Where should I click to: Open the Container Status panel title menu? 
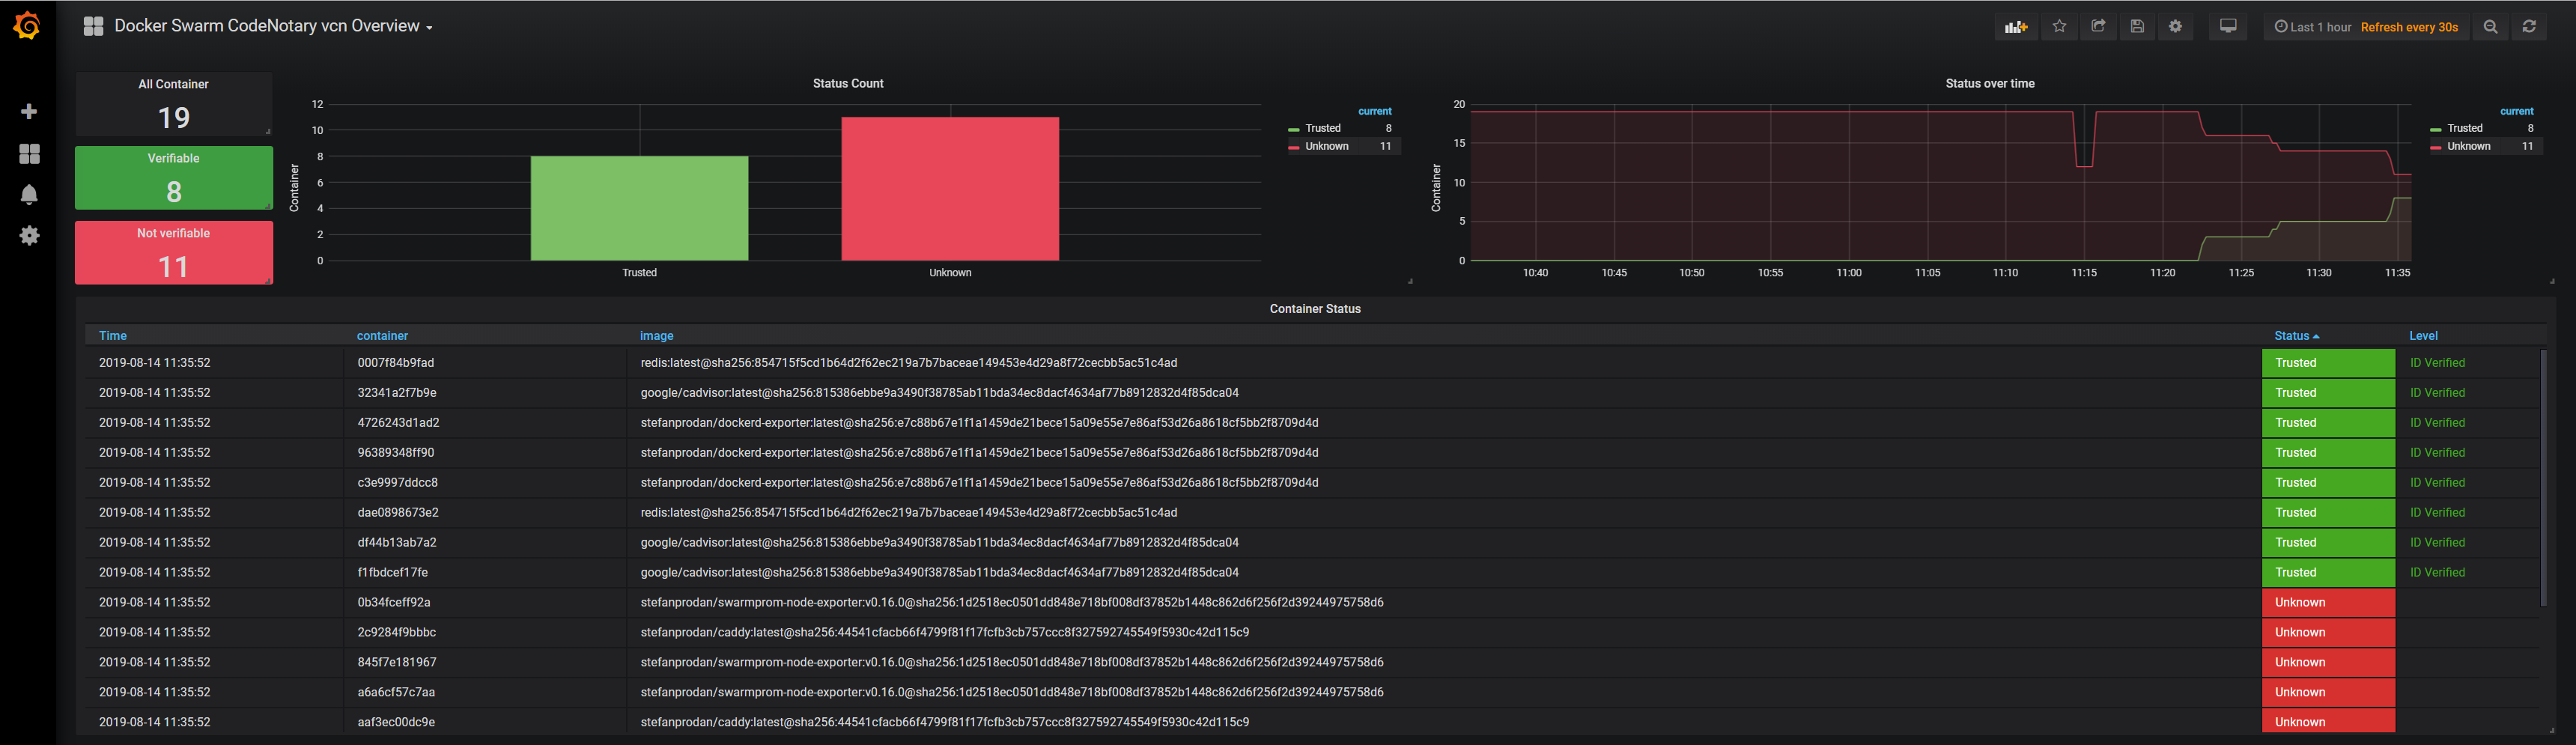[x=1315, y=309]
